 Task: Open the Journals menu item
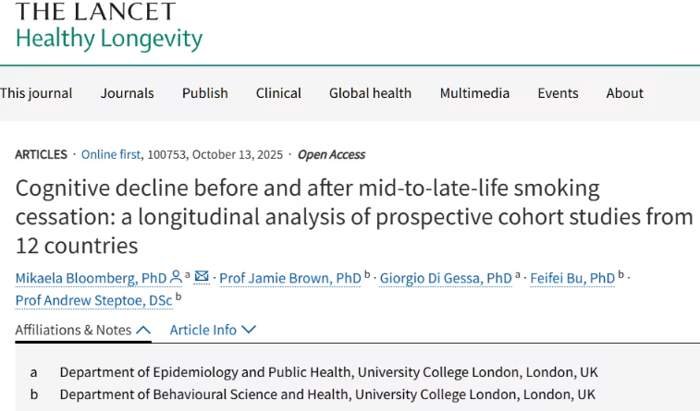(x=128, y=93)
